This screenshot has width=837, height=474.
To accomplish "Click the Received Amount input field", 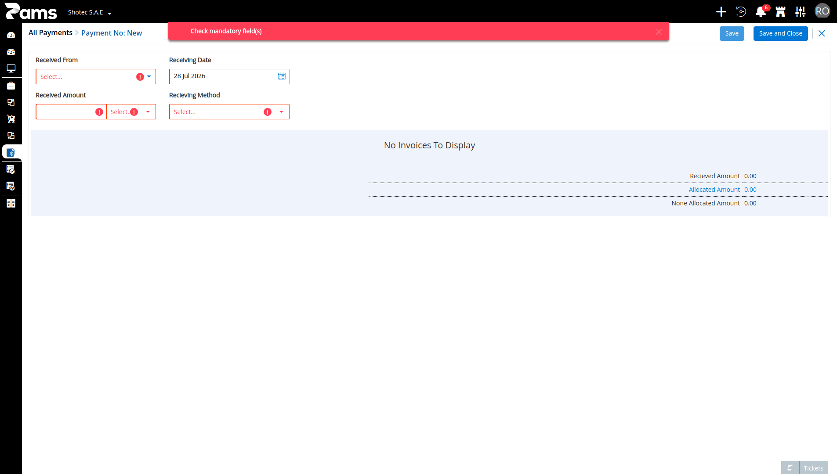I will tap(71, 112).
